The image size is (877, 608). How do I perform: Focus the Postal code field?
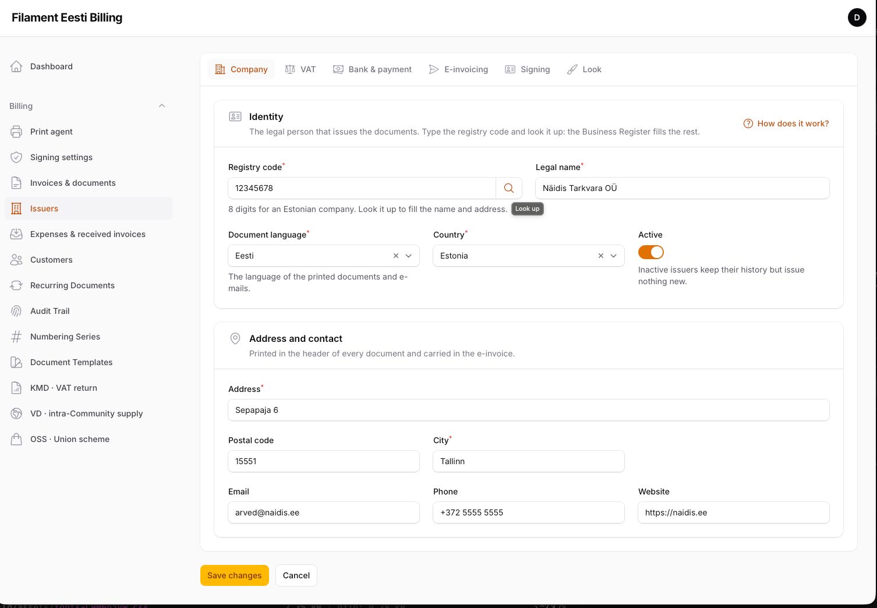tap(324, 461)
